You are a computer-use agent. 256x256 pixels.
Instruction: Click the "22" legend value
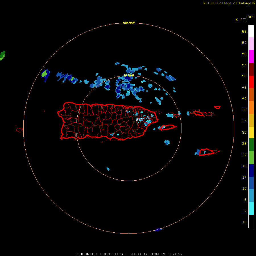pyautogui.click(x=244, y=155)
